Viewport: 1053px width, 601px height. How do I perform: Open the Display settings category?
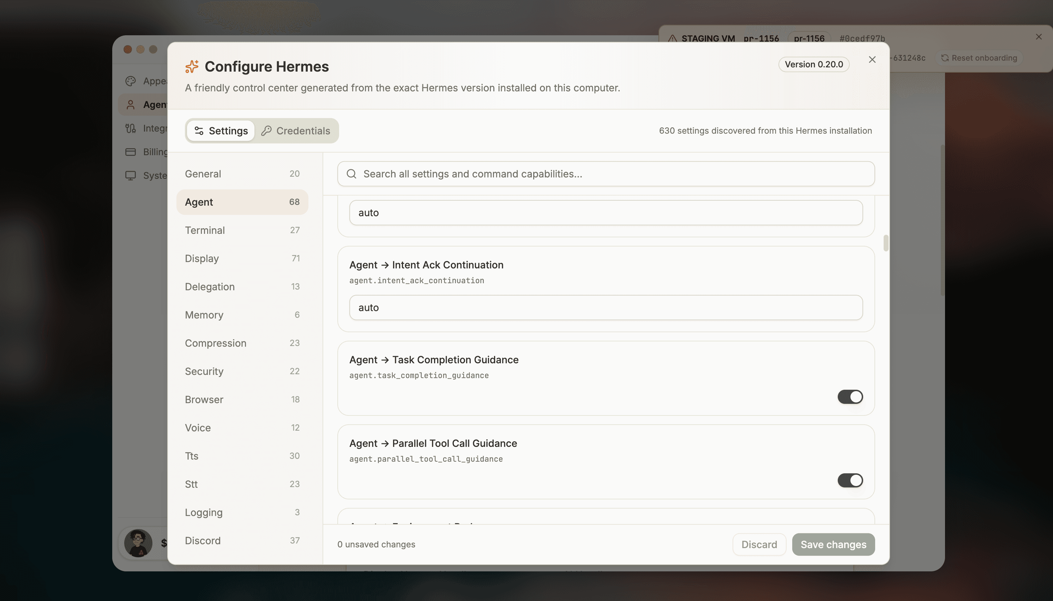click(x=242, y=259)
